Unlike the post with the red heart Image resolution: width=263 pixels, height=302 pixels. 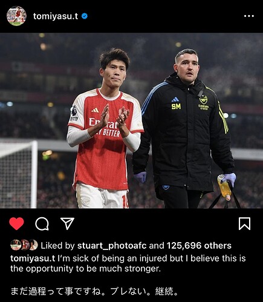[16, 223]
